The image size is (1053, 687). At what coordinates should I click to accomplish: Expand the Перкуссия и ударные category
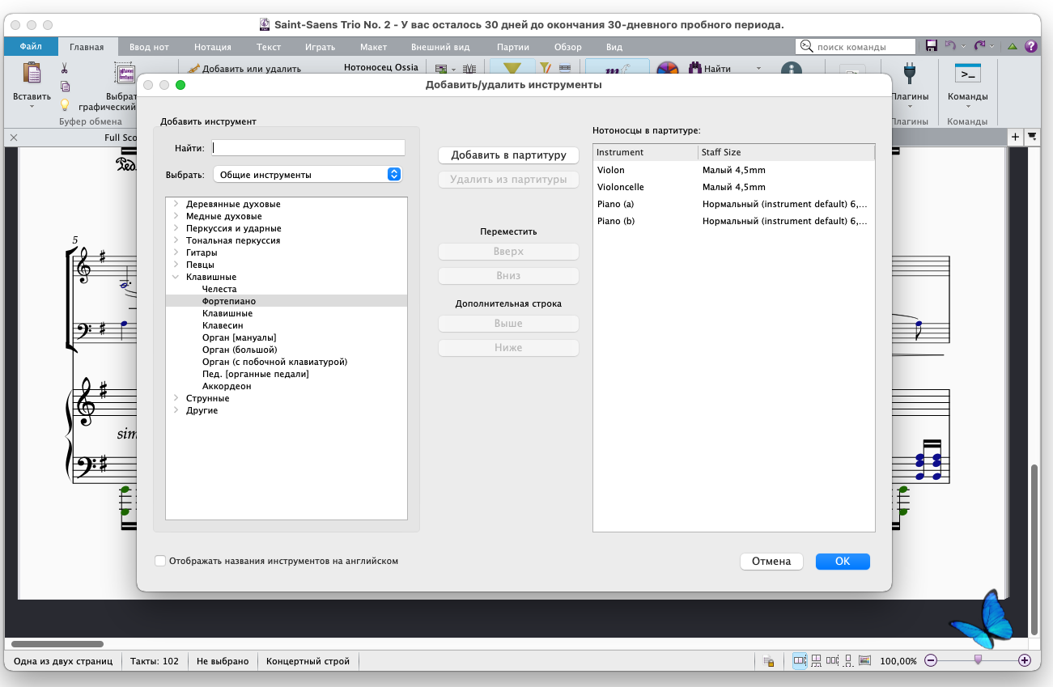pyautogui.click(x=175, y=228)
